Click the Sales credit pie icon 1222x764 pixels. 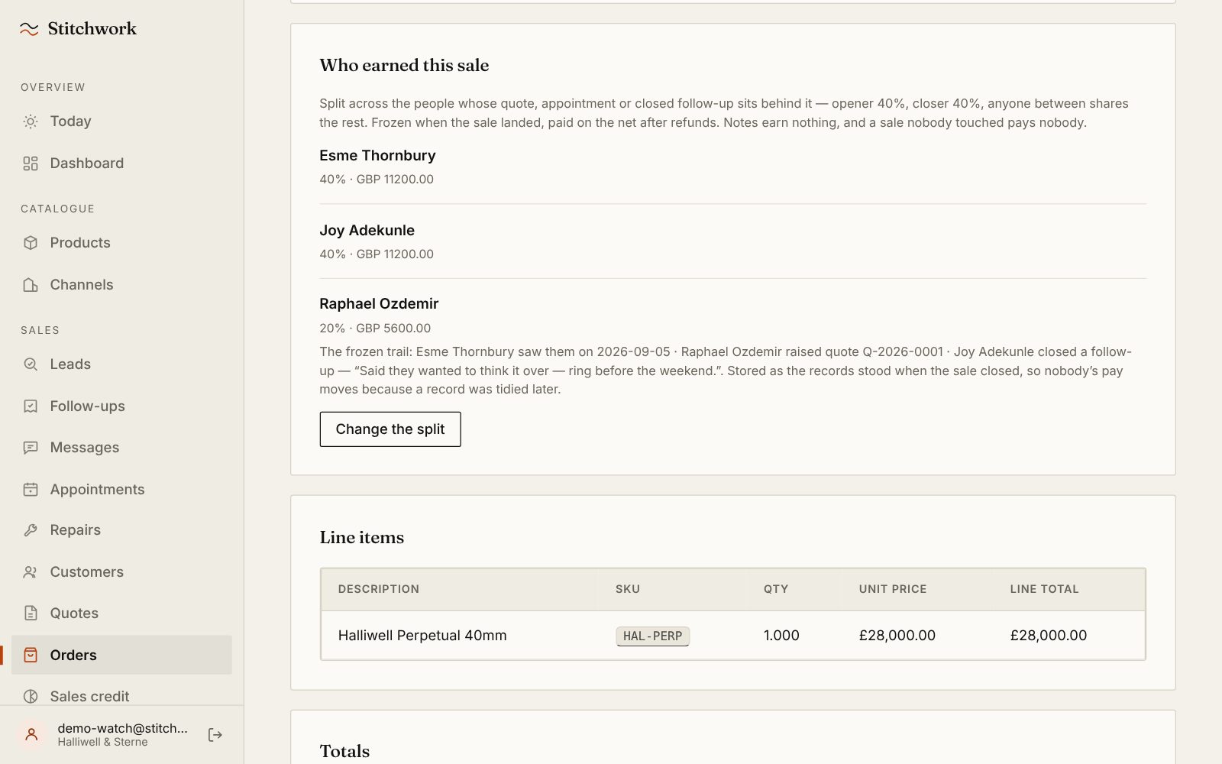coord(31,697)
